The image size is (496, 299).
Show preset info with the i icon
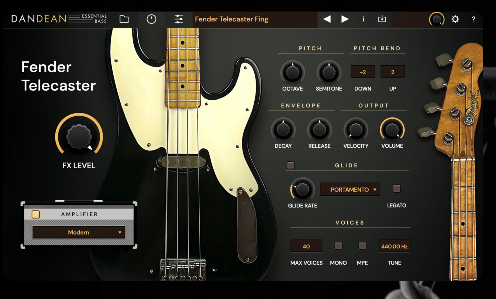(363, 19)
